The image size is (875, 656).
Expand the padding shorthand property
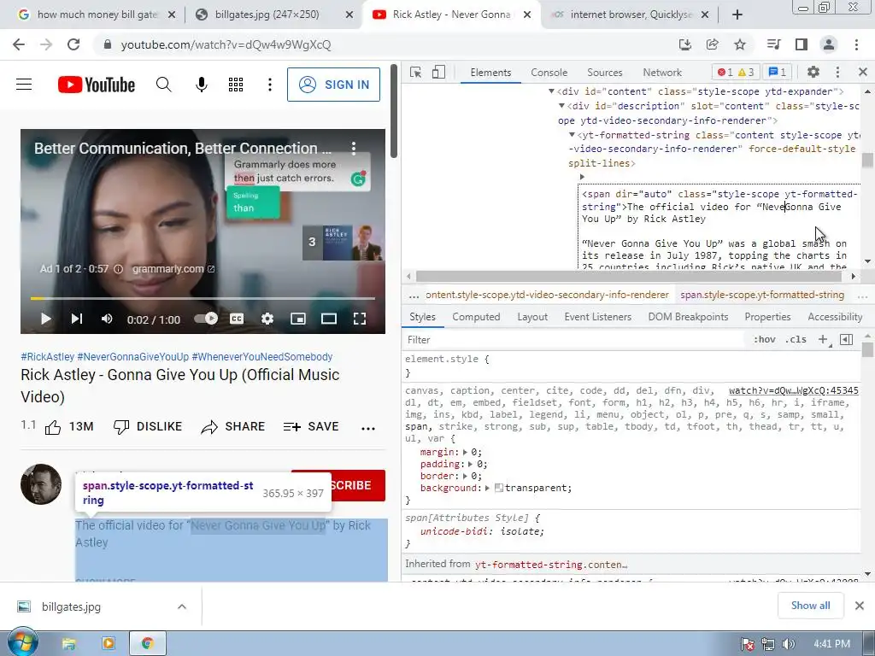click(x=471, y=464)
